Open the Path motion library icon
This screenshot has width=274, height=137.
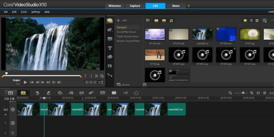point(110,75)
